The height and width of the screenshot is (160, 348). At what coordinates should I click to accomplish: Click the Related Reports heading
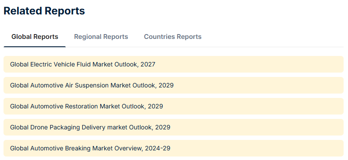(x=44, y=11)
